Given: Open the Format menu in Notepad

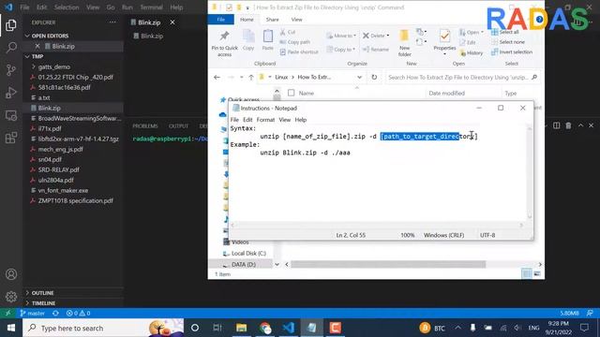Looking at the screenshot, I should tap(265, 120).
